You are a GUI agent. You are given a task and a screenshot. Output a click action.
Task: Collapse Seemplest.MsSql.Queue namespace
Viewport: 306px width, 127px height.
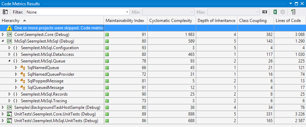pyautogui.click(x=9, y=61)
